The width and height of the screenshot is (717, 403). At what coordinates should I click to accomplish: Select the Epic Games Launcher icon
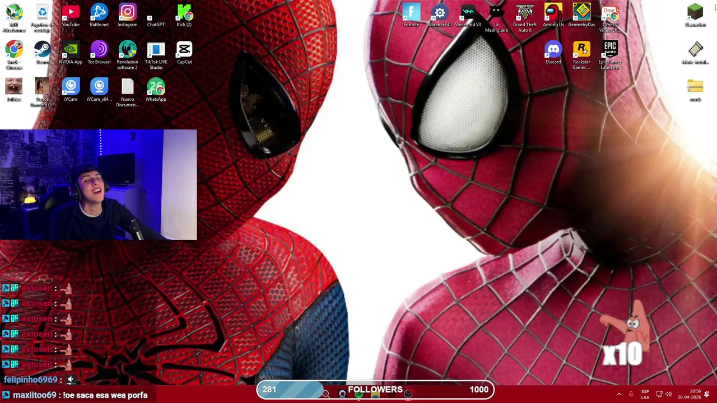[610, 55]
